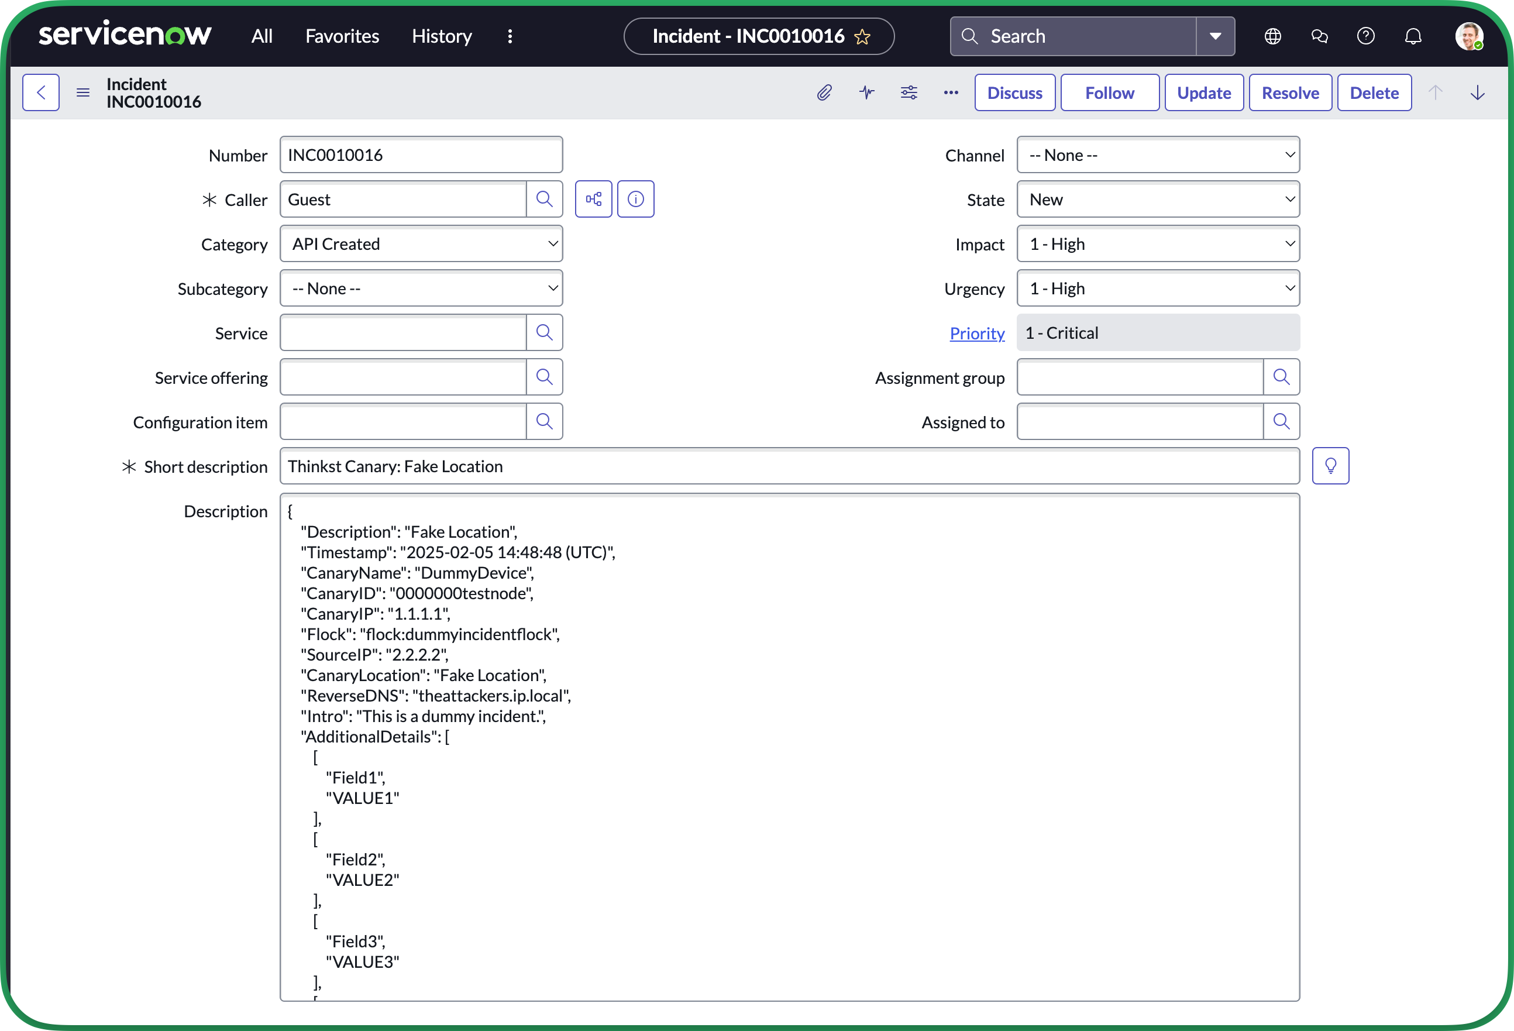Click the Service lookup magnifier icon

tap(544, 333)
